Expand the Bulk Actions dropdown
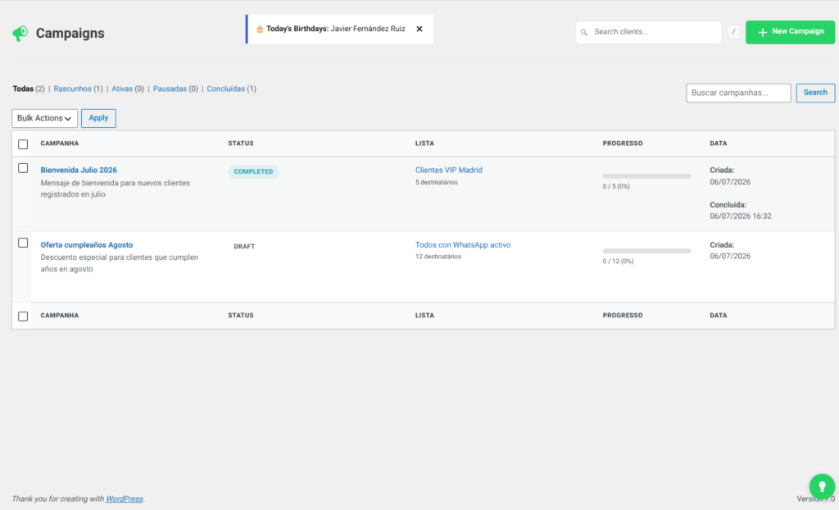 coord(44,118)
